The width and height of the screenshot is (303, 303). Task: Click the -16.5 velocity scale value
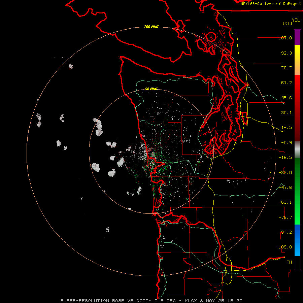pos(285,158)
